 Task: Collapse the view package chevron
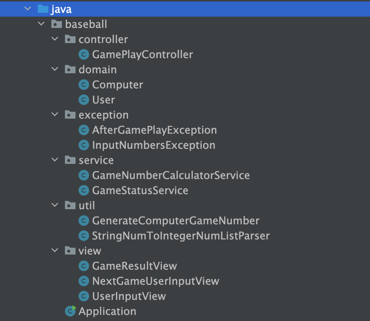55,250
